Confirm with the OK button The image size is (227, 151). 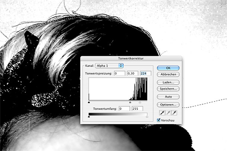pyautogui.click(x=168, y=68)
